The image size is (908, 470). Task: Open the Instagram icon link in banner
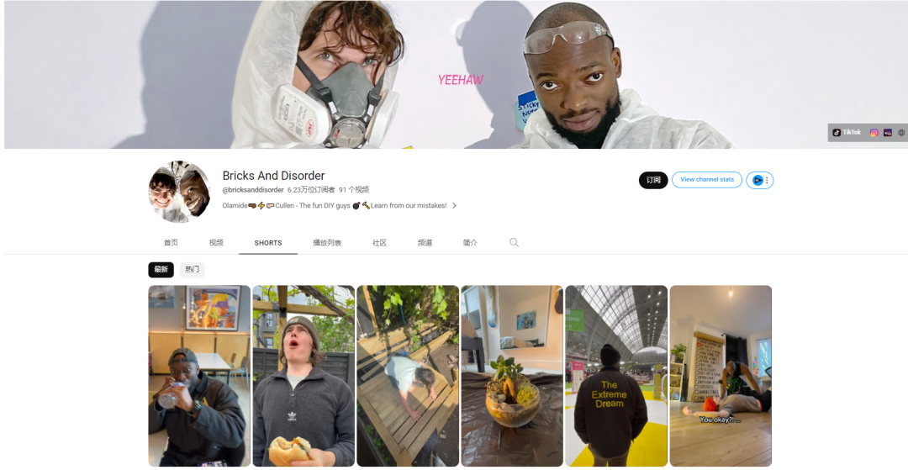tap(874, 133)
